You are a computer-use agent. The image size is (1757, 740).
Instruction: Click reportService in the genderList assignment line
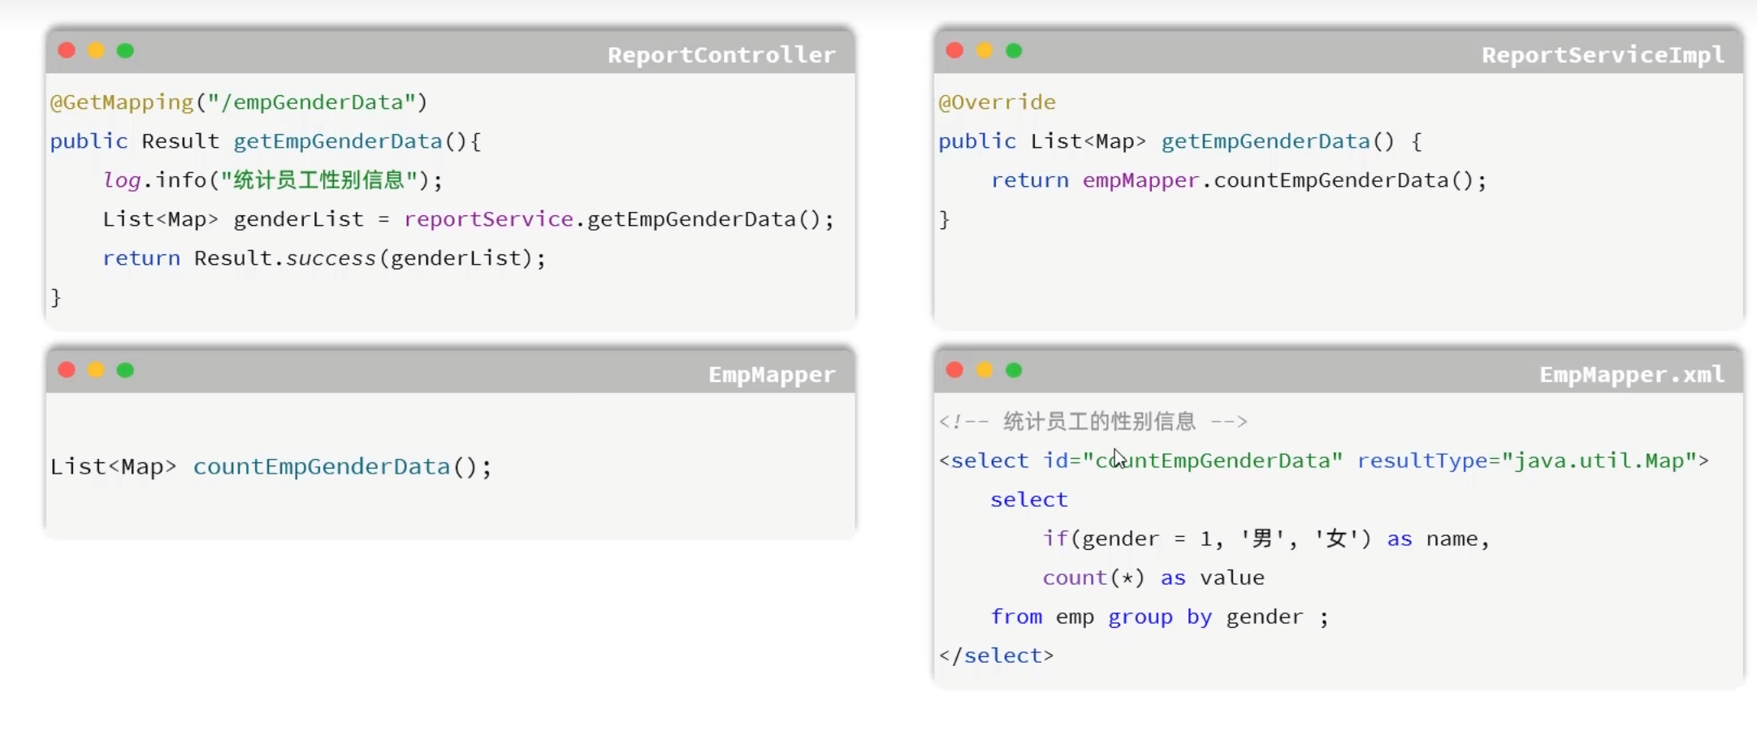488,219
